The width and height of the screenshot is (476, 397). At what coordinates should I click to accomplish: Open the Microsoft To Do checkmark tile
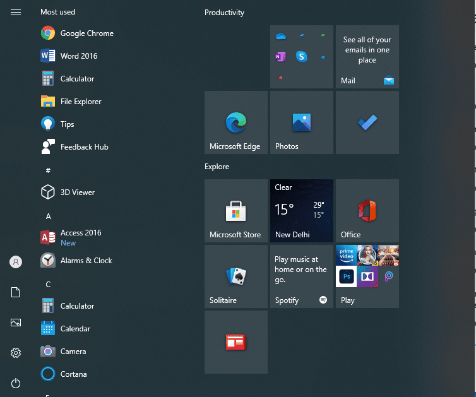(367, 122)
